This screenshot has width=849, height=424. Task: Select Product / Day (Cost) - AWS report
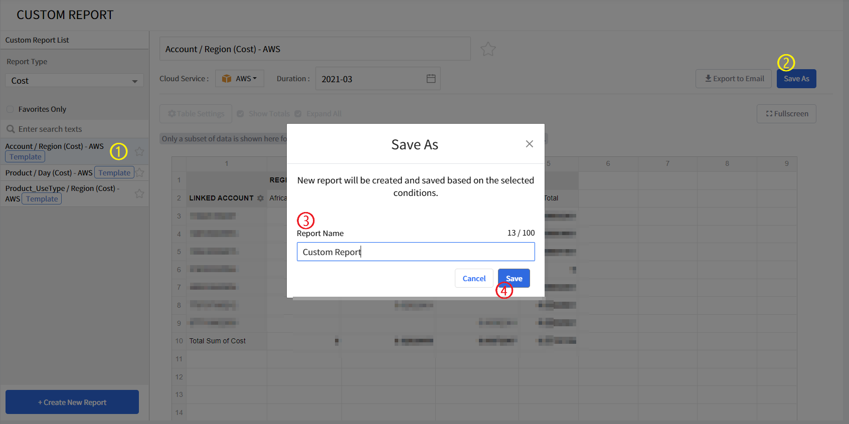pyautogui.click(x=49, y=173)
